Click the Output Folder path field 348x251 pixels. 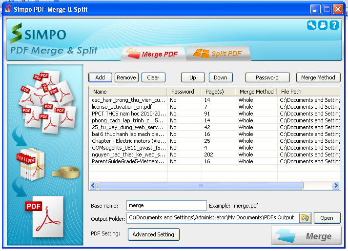213,218
